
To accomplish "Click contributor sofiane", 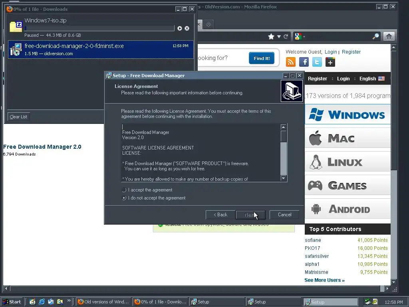I will 313,240.
